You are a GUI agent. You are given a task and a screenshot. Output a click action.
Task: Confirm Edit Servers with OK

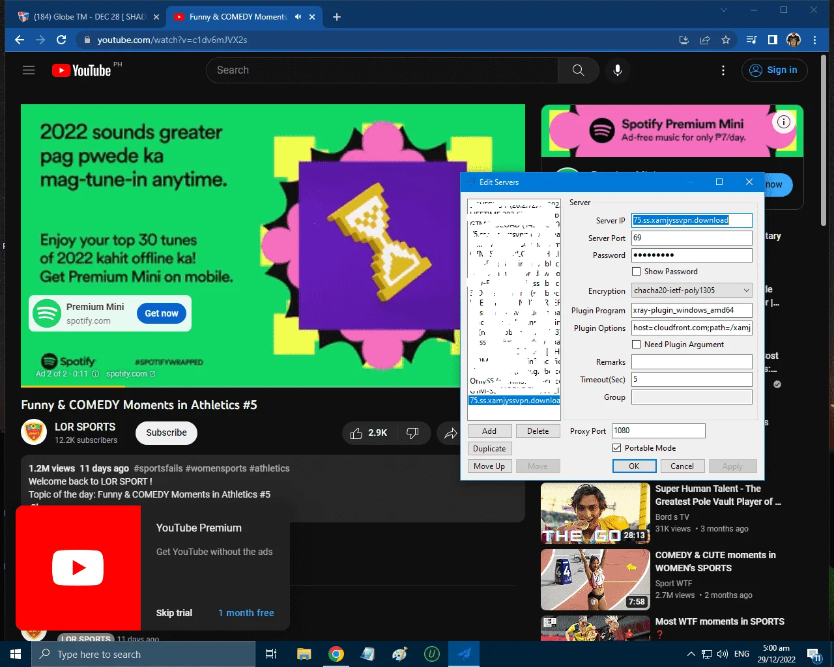(x=634, y=466)
